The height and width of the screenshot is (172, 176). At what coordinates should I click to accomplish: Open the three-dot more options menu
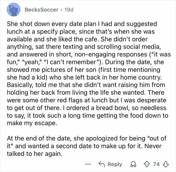(x=87, y=164)
